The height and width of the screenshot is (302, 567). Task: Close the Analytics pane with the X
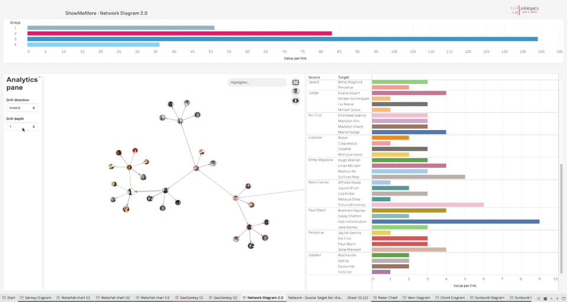click(x=40, y=77)
